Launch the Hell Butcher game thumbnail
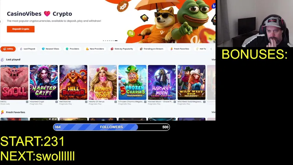The width and height of the screenshot is (293, 165). 73,82
